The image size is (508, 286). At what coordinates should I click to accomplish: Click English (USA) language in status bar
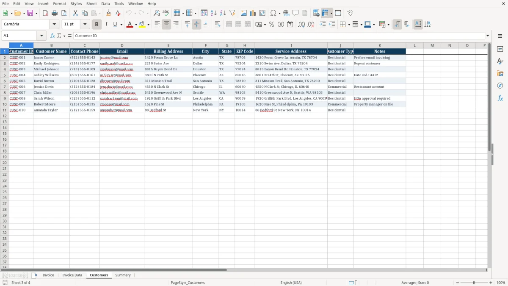[291, 283]
